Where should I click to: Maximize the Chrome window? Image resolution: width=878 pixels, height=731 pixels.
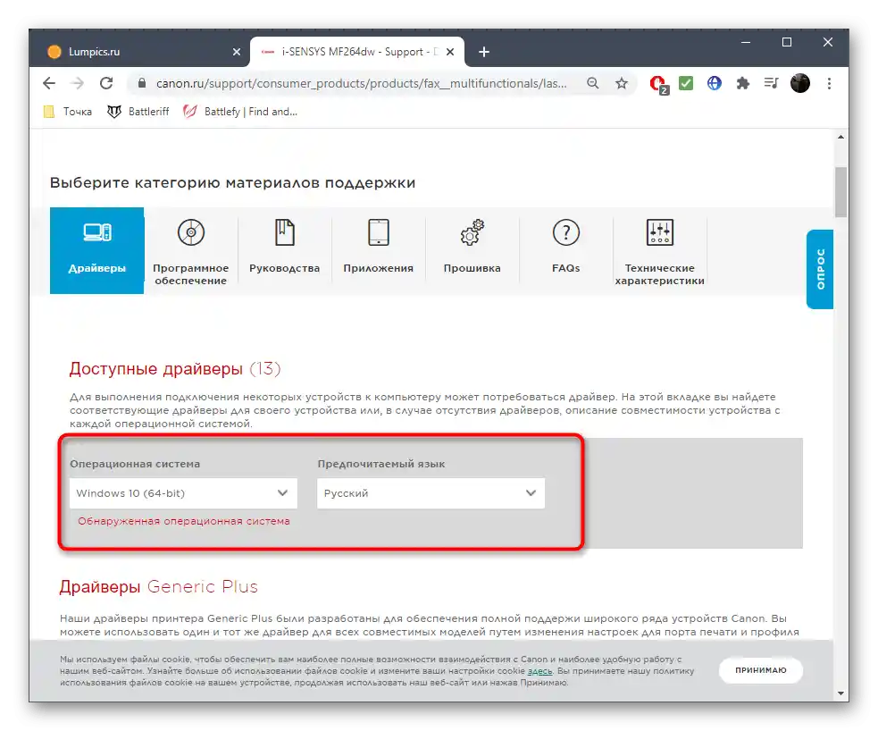point(787,43)
